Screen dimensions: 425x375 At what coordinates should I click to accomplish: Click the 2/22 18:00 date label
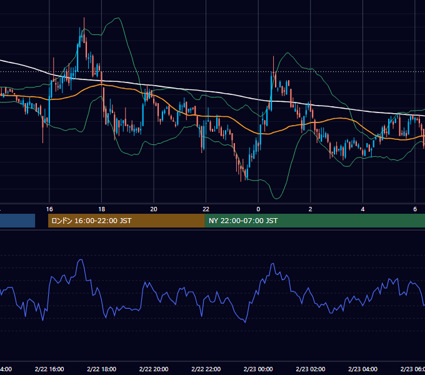[101, 369]
